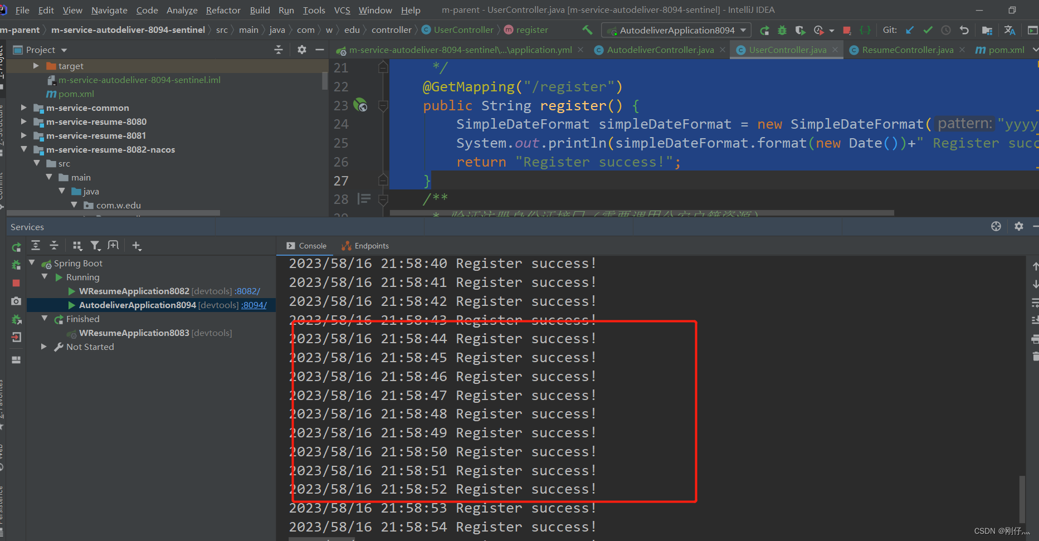Collapse the Running services group
The width and height of the screenshot is (1039, 541).
coord(45,277)
